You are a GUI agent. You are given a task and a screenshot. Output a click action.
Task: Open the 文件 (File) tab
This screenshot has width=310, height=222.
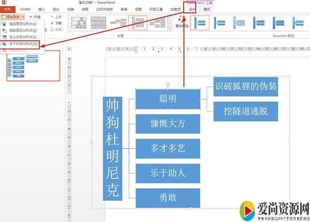[8, 9]
